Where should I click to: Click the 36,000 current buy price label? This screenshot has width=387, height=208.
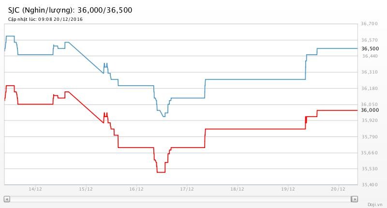pos(370,110)
